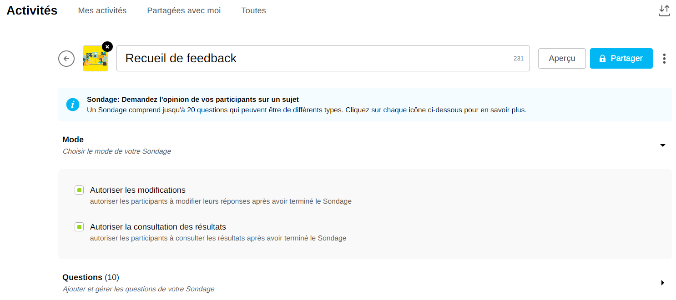The height and width of the screenshot is (300, 676).
Task: Collapse the Mode section using its arrow
Action: click(662, 145)
